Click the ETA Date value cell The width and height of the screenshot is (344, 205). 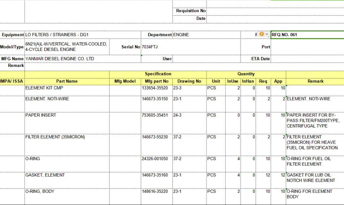(x=307, y=59)
